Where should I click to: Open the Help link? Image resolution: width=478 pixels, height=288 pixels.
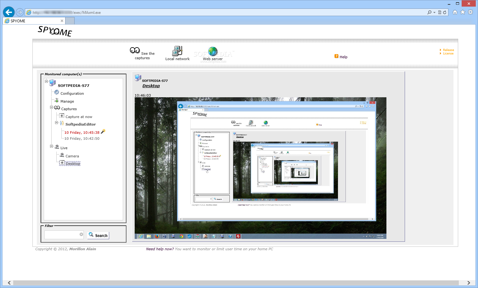(344, 57)
